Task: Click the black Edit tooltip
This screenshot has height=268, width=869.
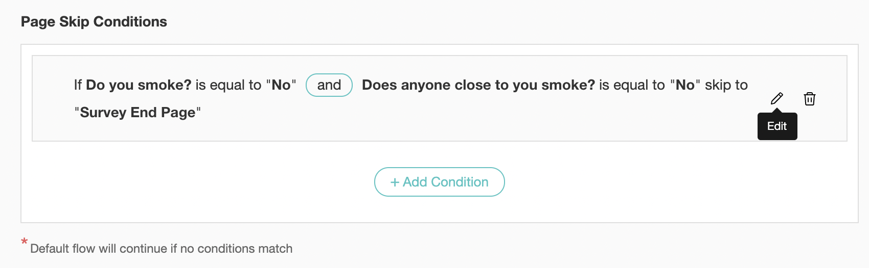Action: click(777, 126)
